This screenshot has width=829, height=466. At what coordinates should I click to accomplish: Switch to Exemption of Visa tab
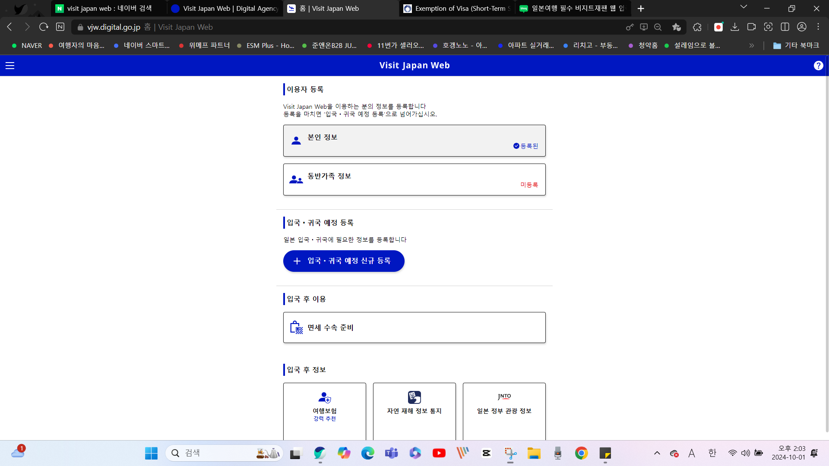457,9
